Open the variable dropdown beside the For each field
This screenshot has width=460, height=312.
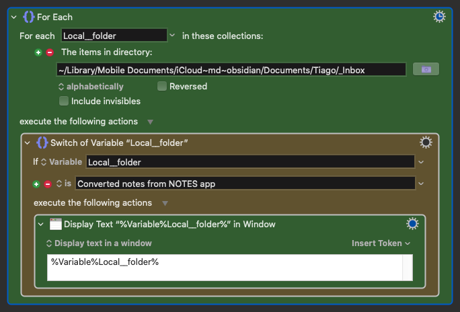coord(172,35)
